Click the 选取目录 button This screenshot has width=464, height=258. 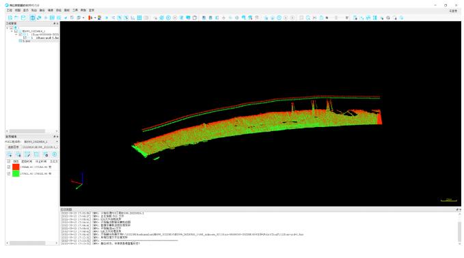pyautogui.click(x=13, y=147)
